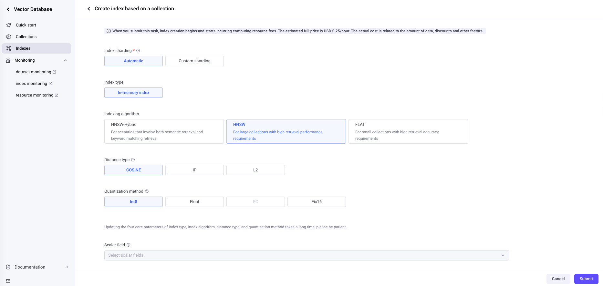Select the FLAT indexing algorithm card
This screenshot has width=603, height=286.
[408, 131]
